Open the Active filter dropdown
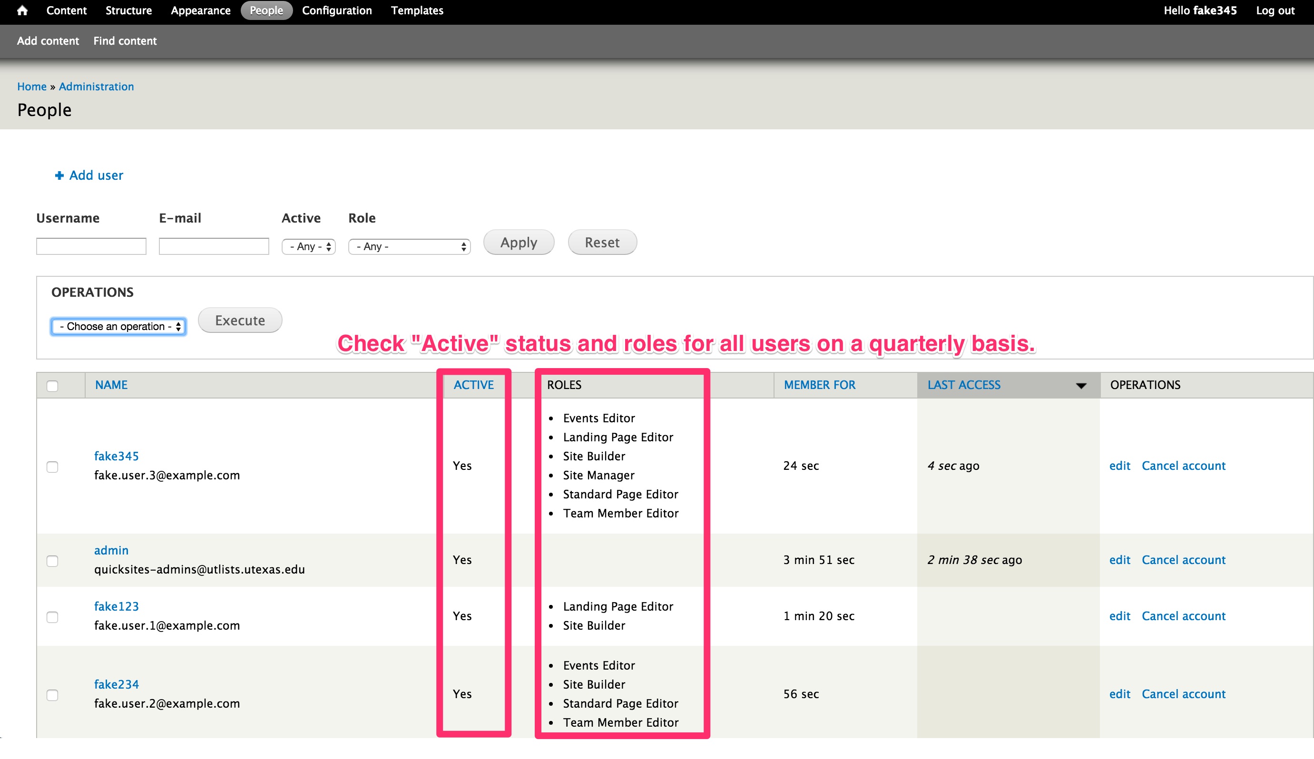This screenshot has height=759, width=1314. pos(309,246)
